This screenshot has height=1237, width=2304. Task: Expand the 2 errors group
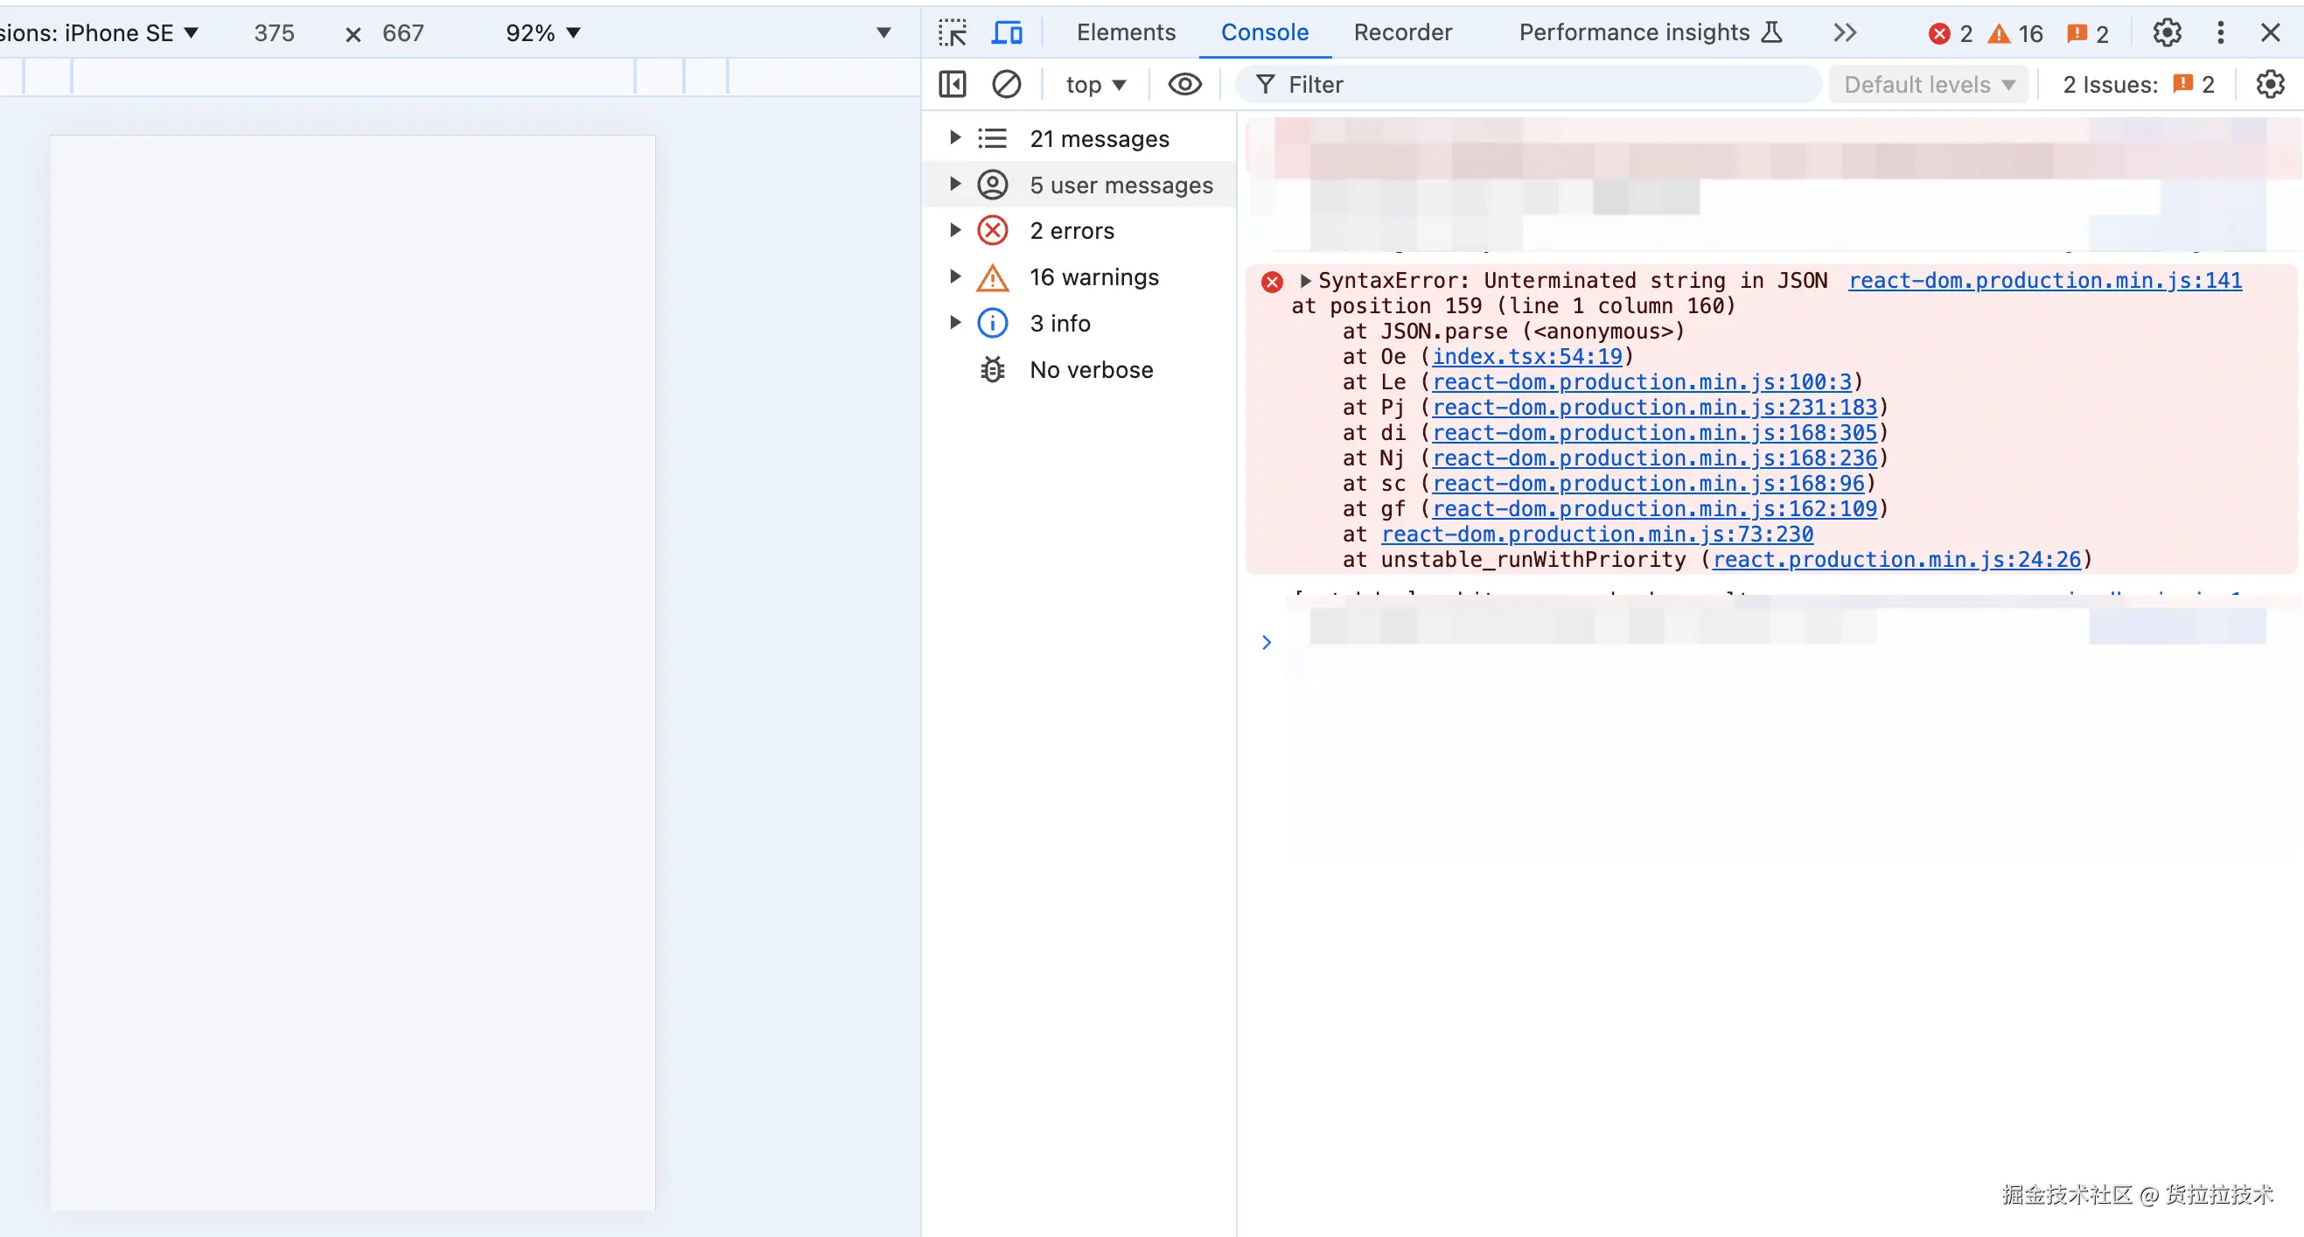(954, 231)
